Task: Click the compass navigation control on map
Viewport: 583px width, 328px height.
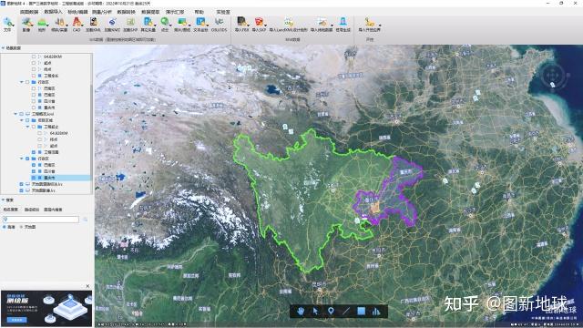Action: [552, 75]
